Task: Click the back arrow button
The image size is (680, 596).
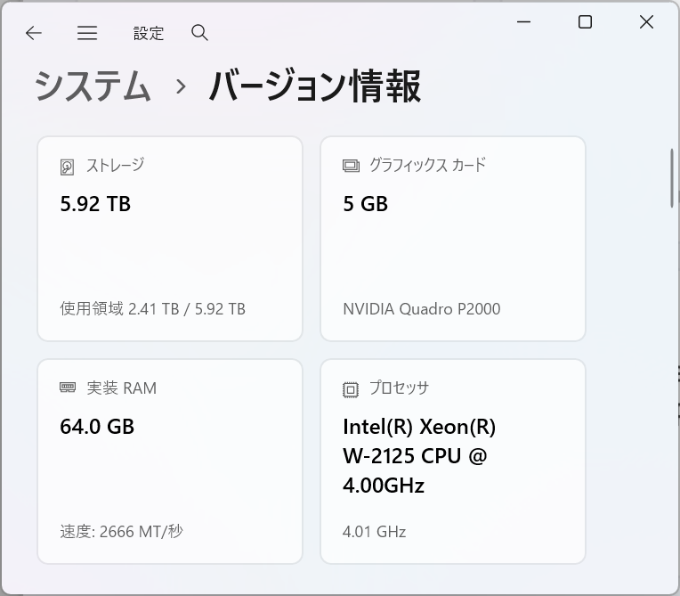Action: point(34,33)
